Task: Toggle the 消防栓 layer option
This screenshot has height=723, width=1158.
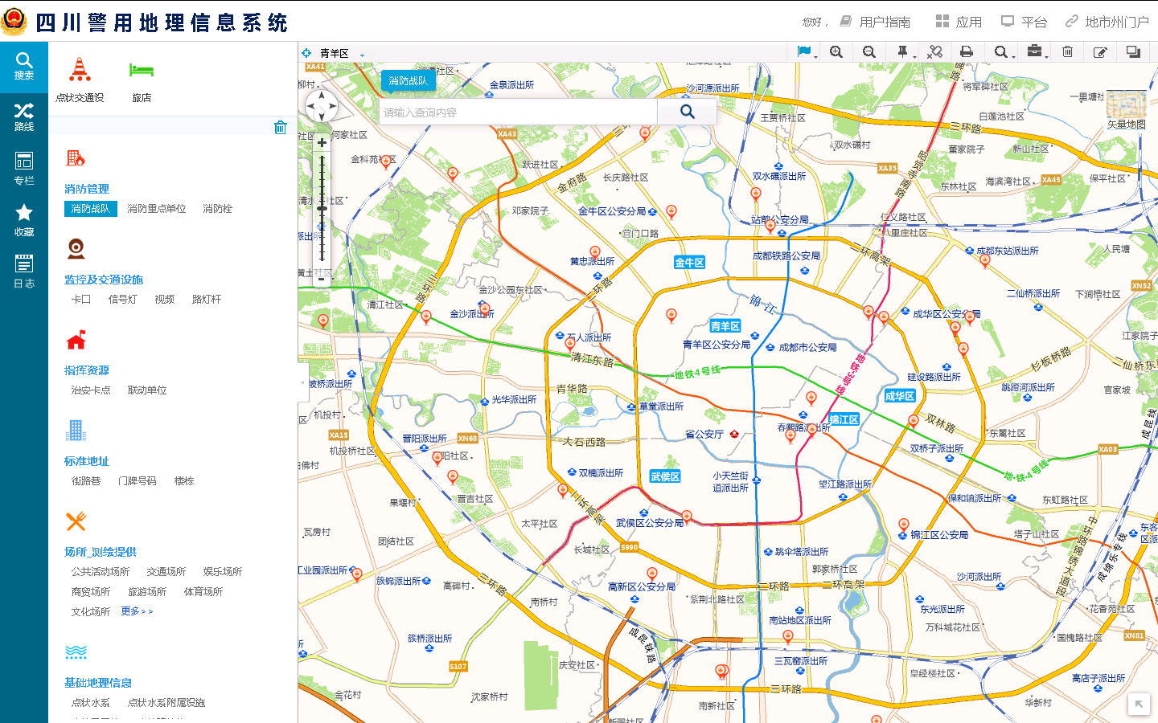Action: click(x=217, y=209)
